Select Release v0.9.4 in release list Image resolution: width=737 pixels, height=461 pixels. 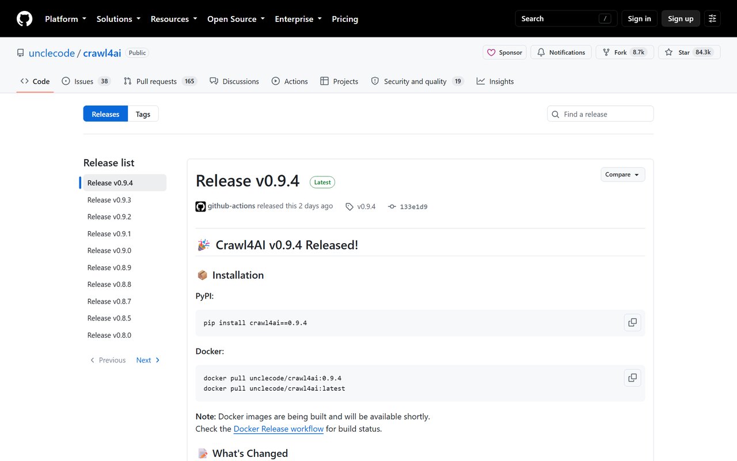125,183
